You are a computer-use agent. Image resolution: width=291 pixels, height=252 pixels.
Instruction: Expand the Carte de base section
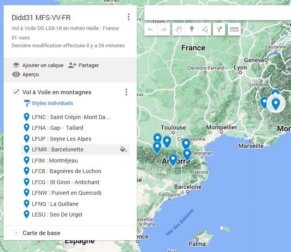17,233
